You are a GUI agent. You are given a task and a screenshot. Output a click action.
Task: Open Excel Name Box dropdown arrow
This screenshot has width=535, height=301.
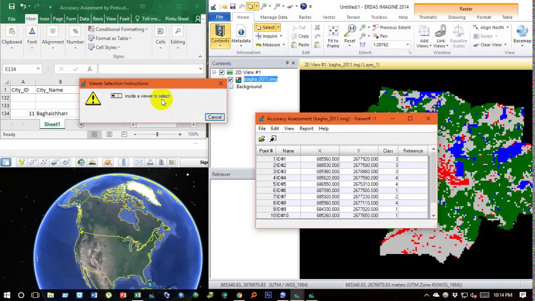[38, 69]
